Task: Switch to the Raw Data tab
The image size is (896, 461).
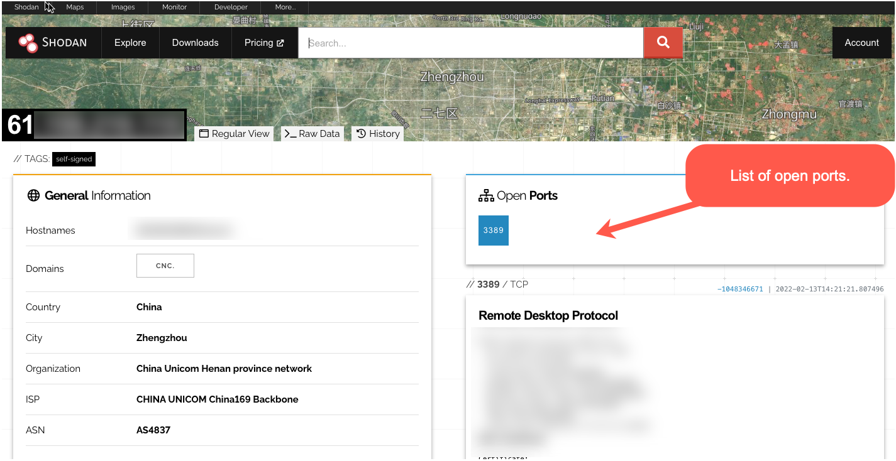Action: click(x=312, y=133)
